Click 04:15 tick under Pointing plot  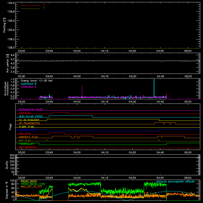[105, 51]
